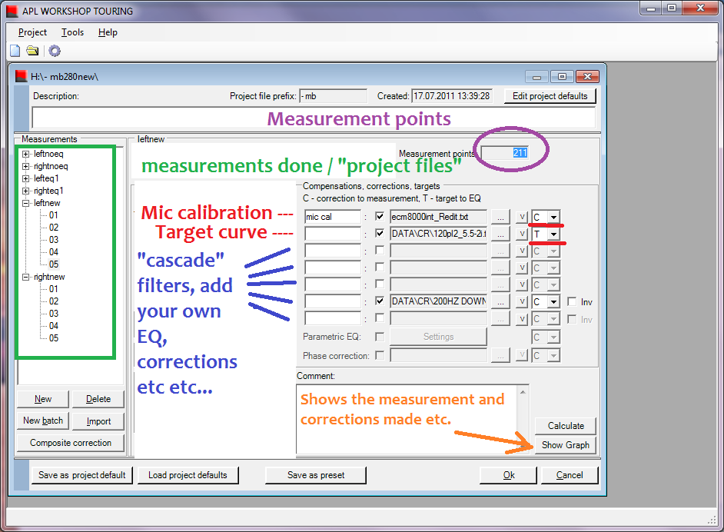Click the New measurement button
Screen dimensions: 724x532
[x=43, y=399]
